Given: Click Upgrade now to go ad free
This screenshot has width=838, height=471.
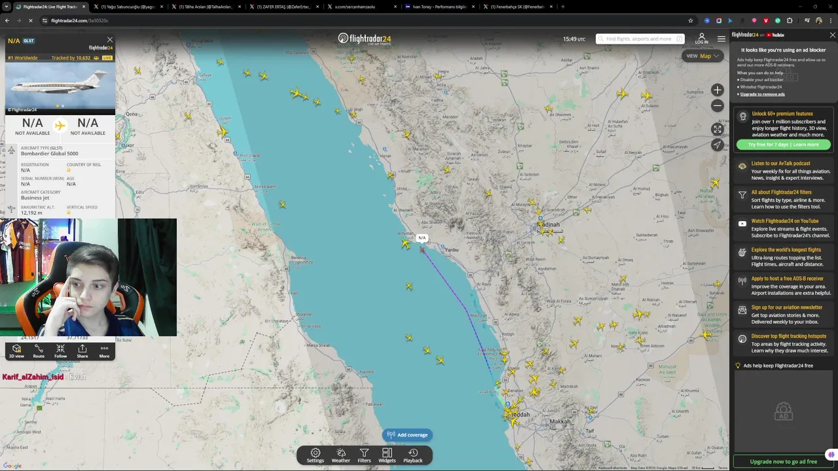Looking at the screenshot, I should click(x=783, y=462).
